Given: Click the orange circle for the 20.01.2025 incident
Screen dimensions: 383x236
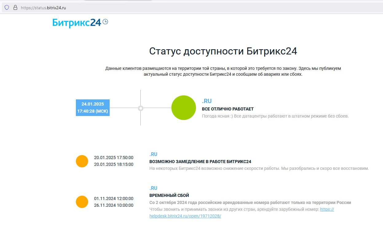Looking at the screenshot, I should [x=82, y=161].
